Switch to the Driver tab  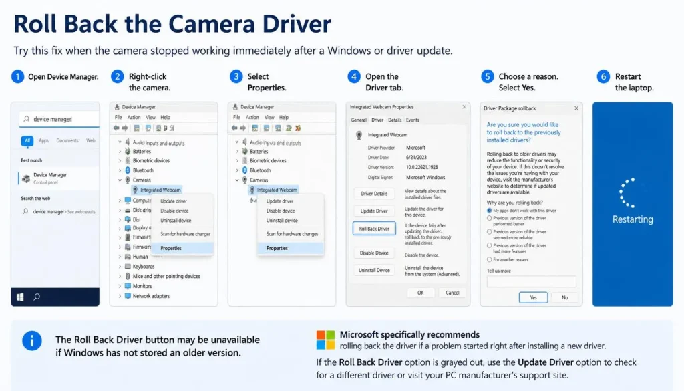[x=377, y=120]
